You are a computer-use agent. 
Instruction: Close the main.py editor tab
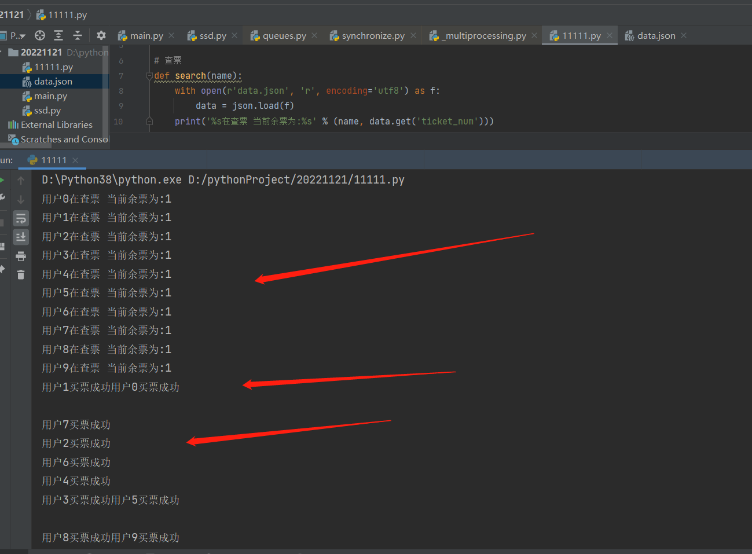click(171, 35)
